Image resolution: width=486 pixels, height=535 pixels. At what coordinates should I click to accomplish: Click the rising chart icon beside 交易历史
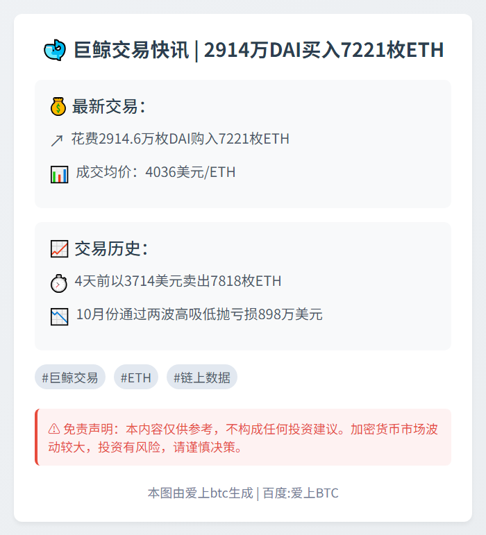pos(60,248)
